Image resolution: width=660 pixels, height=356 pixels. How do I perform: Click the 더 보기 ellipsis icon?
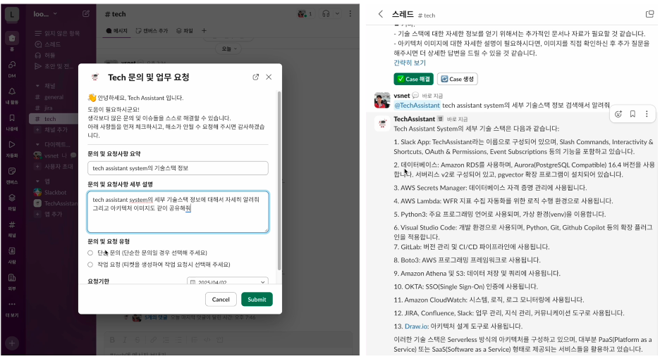[x=12, y=304]
